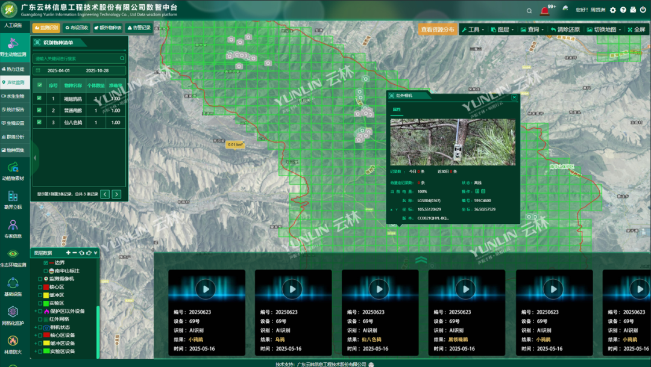Click the 全屏 fullscreen icon
This screenshot has height=367, width=651.
[637, 29]
